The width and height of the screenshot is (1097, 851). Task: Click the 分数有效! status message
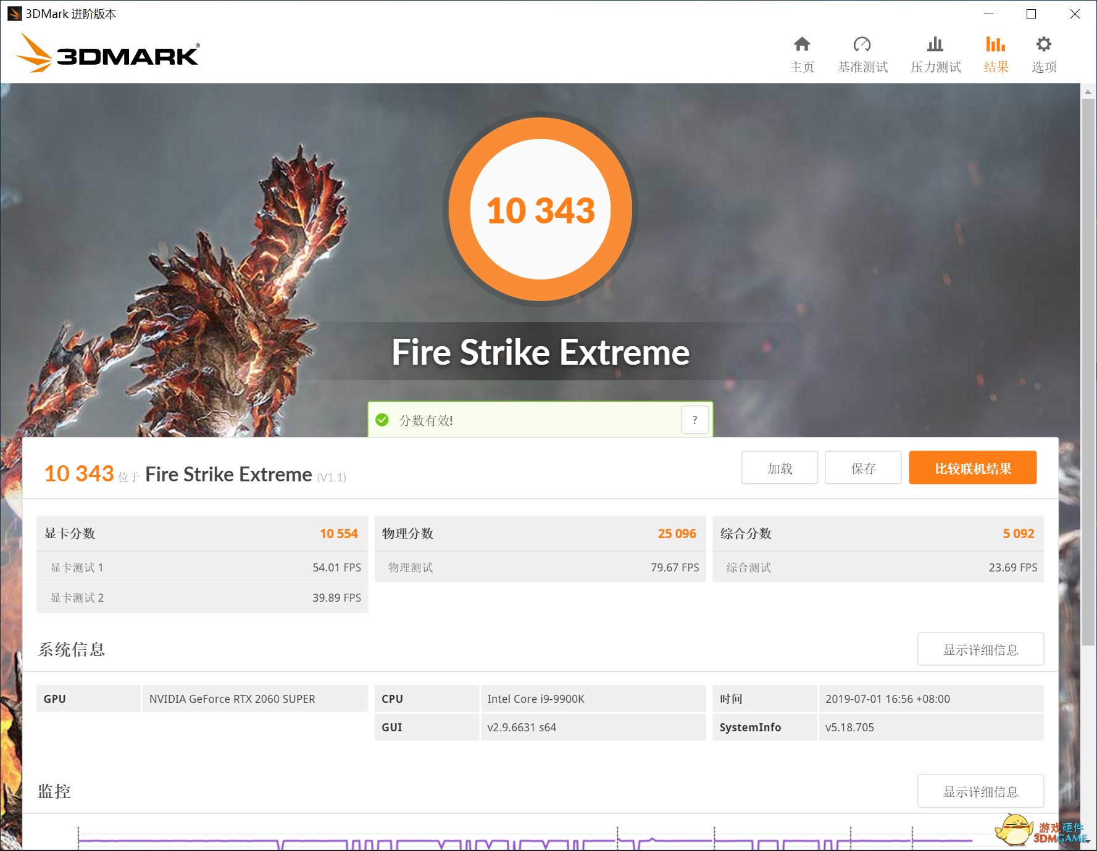pos(426,420)
